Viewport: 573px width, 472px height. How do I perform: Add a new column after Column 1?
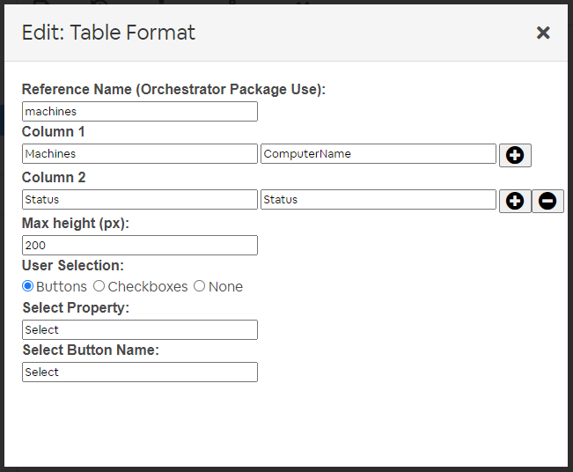(x=515, y=155)
